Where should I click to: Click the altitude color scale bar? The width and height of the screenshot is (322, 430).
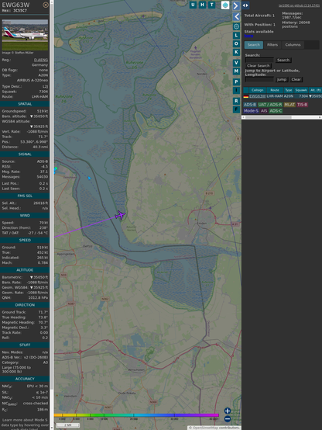click(136, 415)
